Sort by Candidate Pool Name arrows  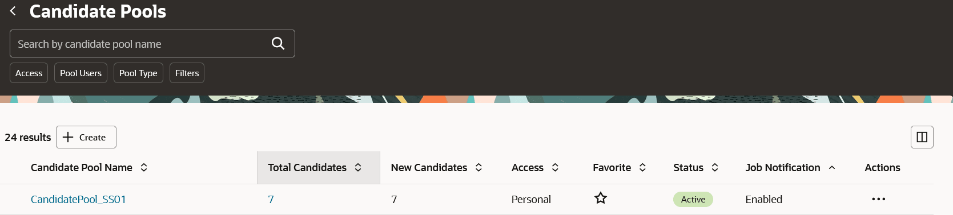pyautogui.click(x=144, y=167)
